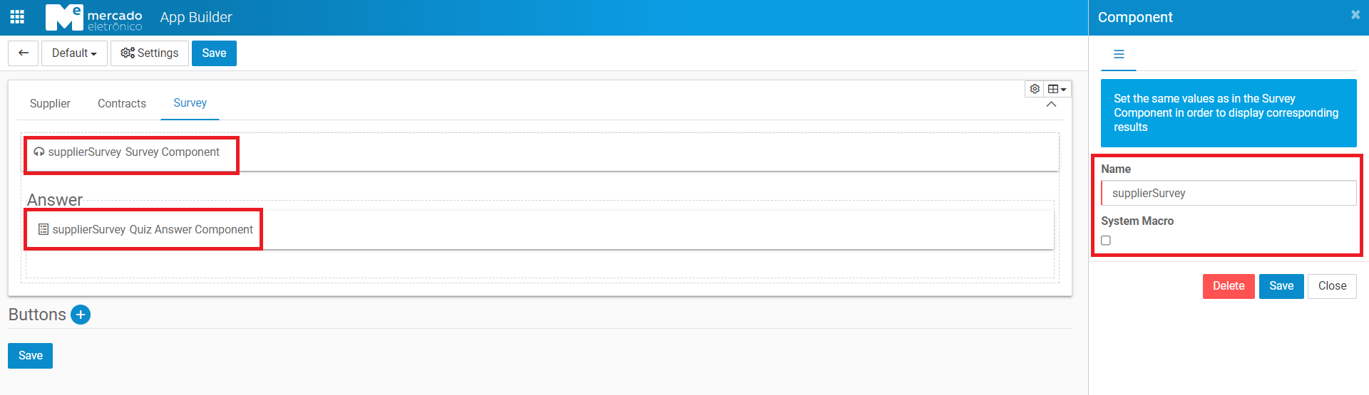1369x395 pixels.
Task: Click the Mercado Eletrônico logo
Action: pos(94,18)
